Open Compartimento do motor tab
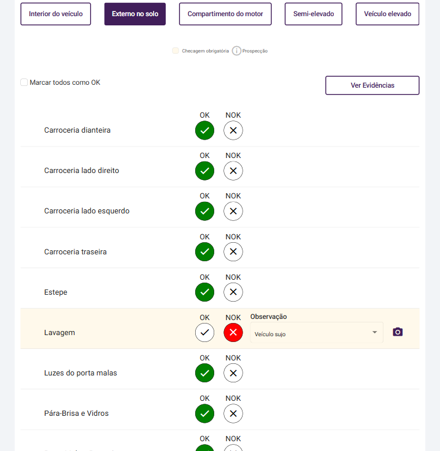The width and height of the screenshot is (440, 451). point(225,14)
